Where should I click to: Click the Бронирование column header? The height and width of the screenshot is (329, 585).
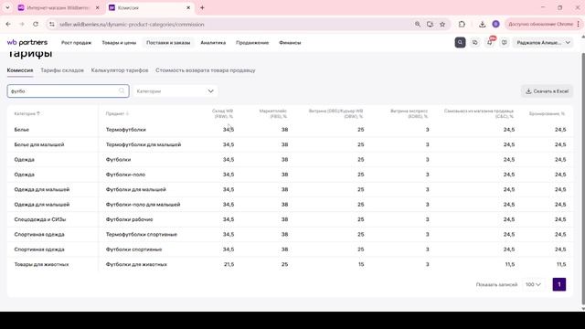coord(547,113)
